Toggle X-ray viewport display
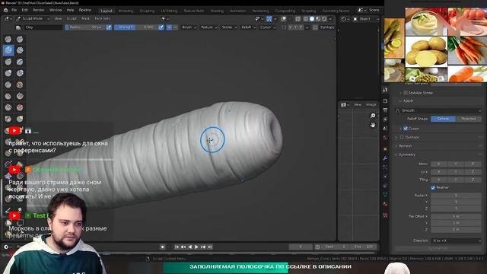The width and height of the screenshot is (487, 274). (x=298, y=19)
